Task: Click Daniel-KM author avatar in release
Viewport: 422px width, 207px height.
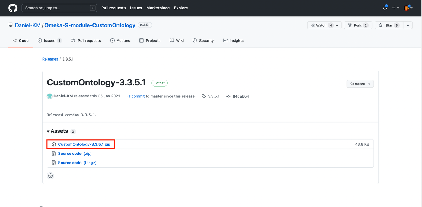Action: (x=50, y=96)
